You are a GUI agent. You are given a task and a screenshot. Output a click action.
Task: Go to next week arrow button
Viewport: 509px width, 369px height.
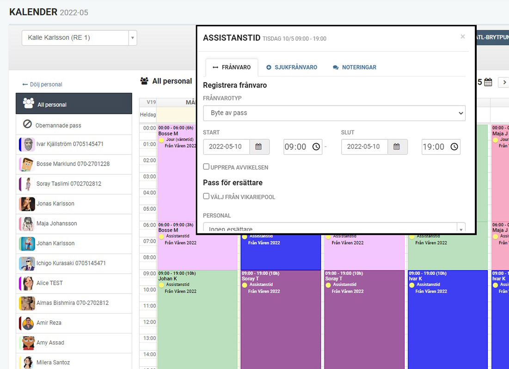504,82
